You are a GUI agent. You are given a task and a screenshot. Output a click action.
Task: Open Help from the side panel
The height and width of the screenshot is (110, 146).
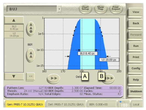[136, 80]
